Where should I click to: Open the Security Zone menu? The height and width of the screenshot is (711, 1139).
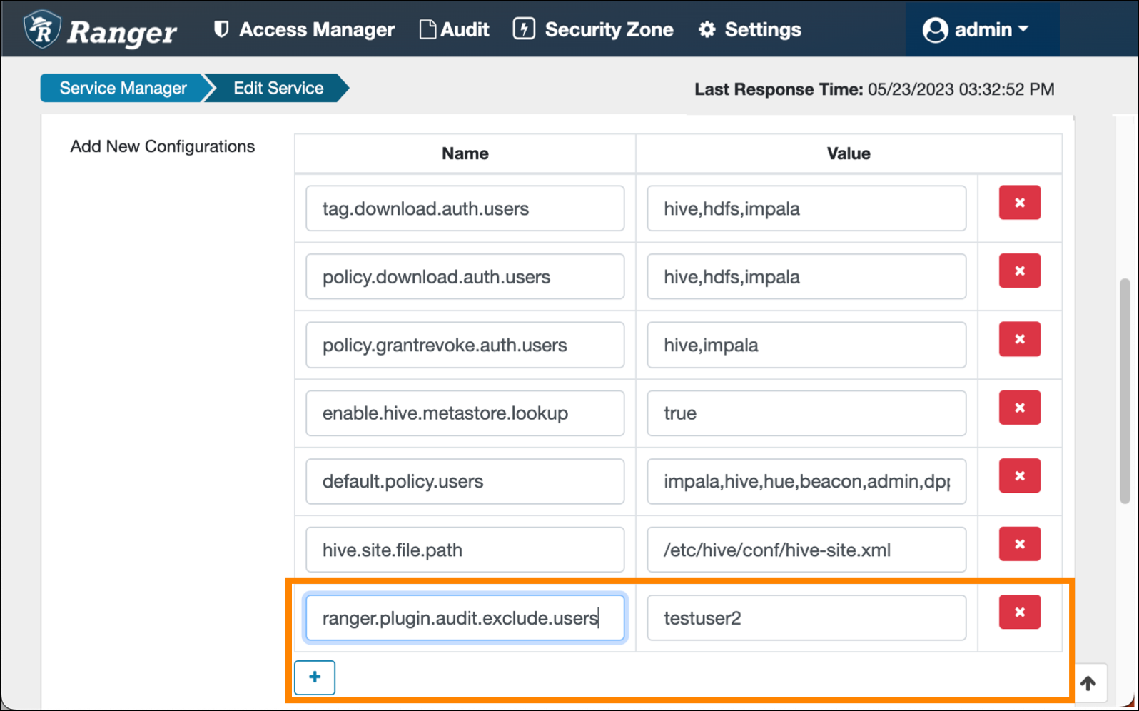(x=594, y=30)
